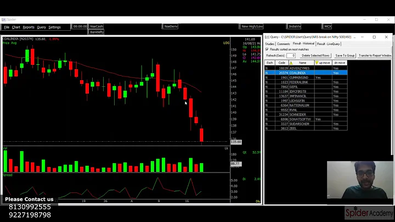Click the Query window title icon
Viewport: 395px width, 222px height.
point(267,37)
